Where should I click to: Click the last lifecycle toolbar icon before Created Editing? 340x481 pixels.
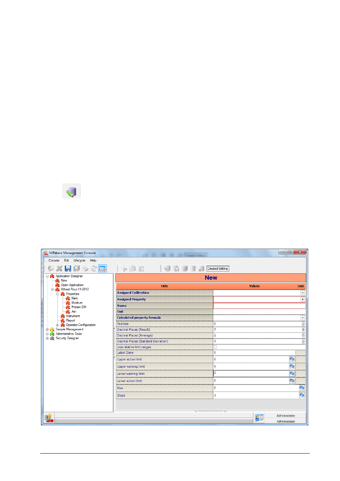tap(202, 269)
